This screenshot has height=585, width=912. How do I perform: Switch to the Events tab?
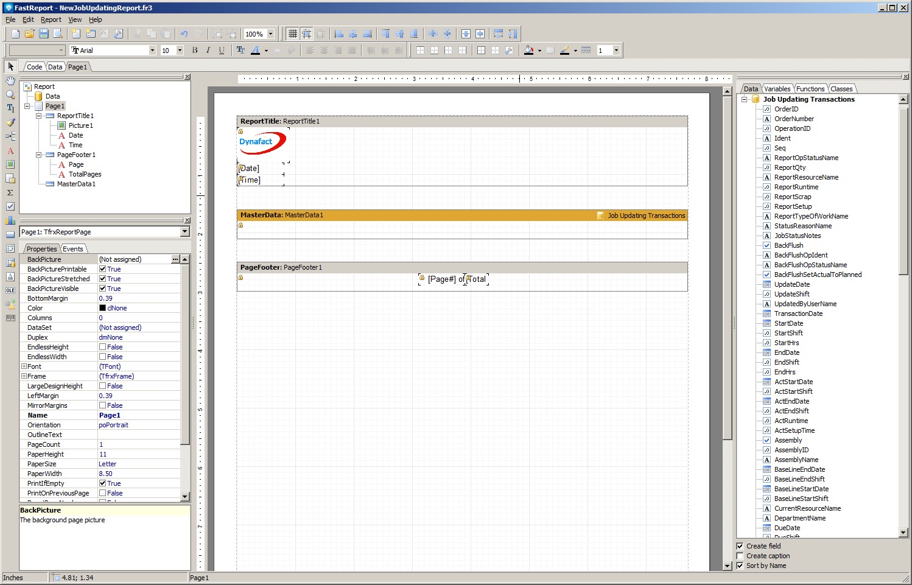point(73,249)
